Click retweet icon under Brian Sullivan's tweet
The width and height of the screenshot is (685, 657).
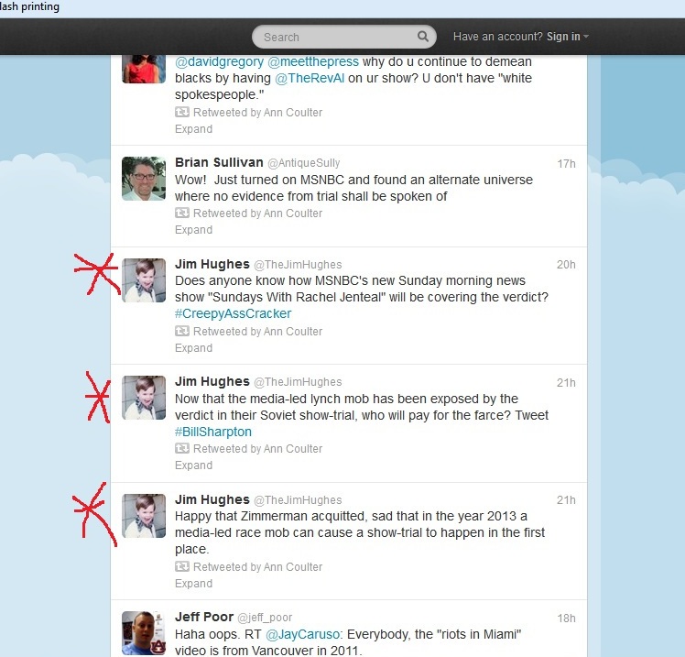[181, 214]
